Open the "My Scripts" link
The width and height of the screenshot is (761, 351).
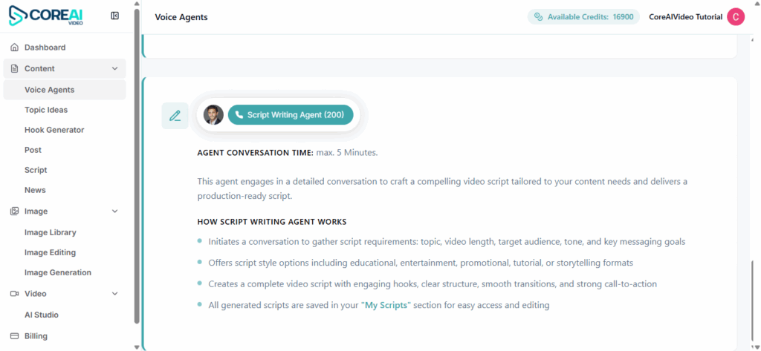pos(386,306)
